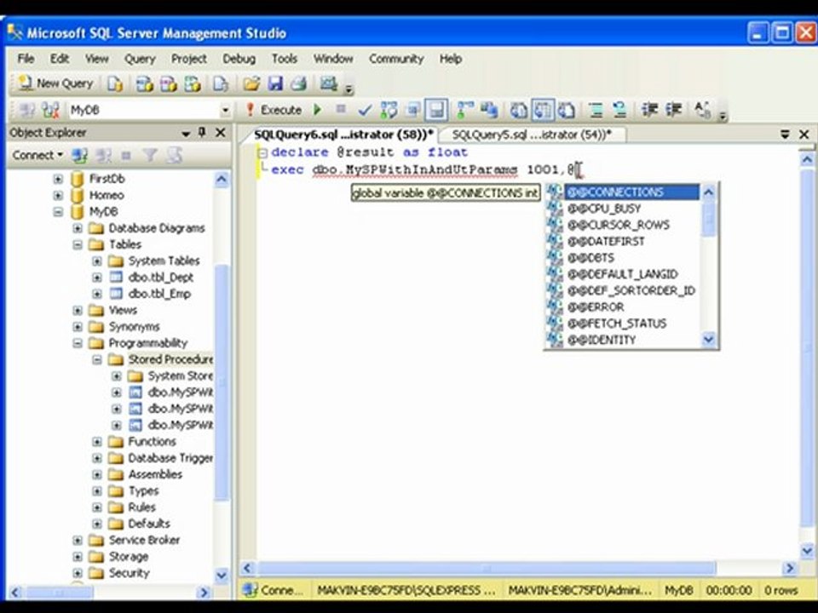Open the Debug menu
818x613 pixels.
tap(239, 59)
